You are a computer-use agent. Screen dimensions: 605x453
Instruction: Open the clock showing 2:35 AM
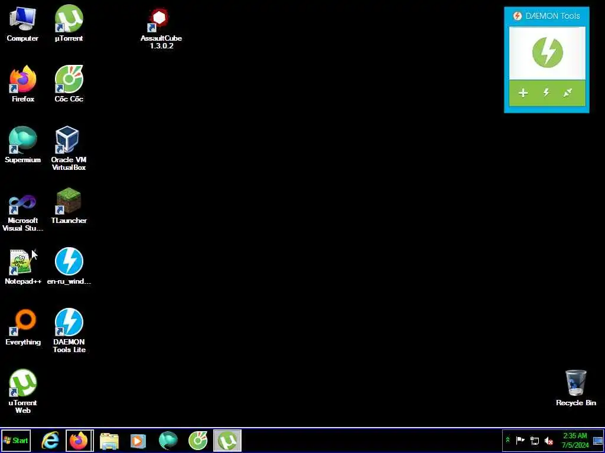click(575, 440)
